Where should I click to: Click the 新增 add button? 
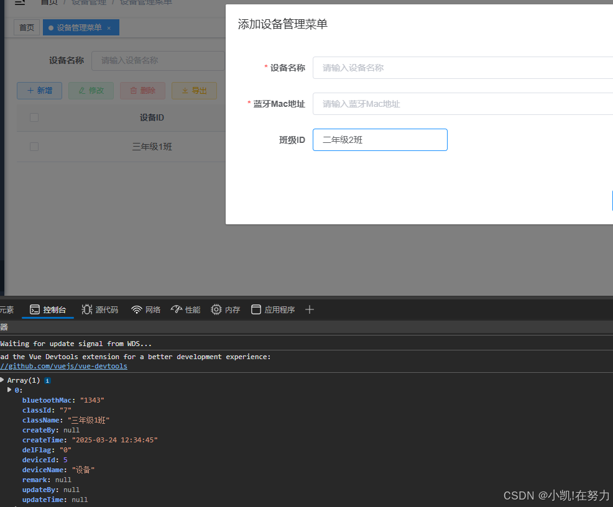[40, 91]
